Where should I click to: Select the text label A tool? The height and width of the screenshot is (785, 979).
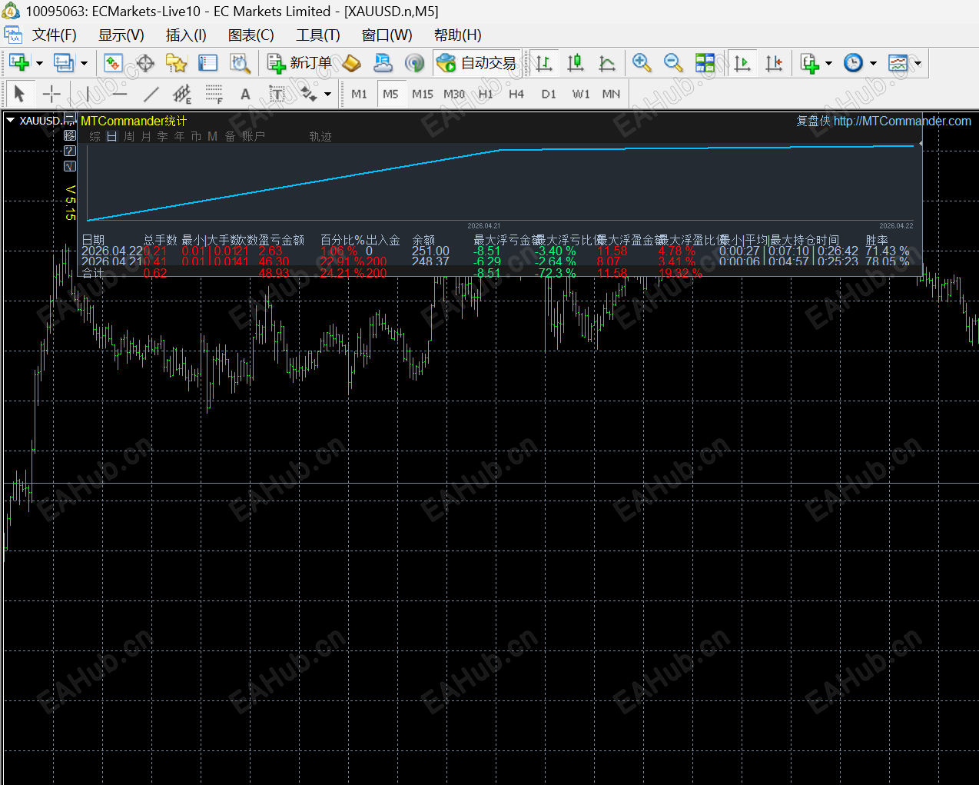click(x=245, y=94)
